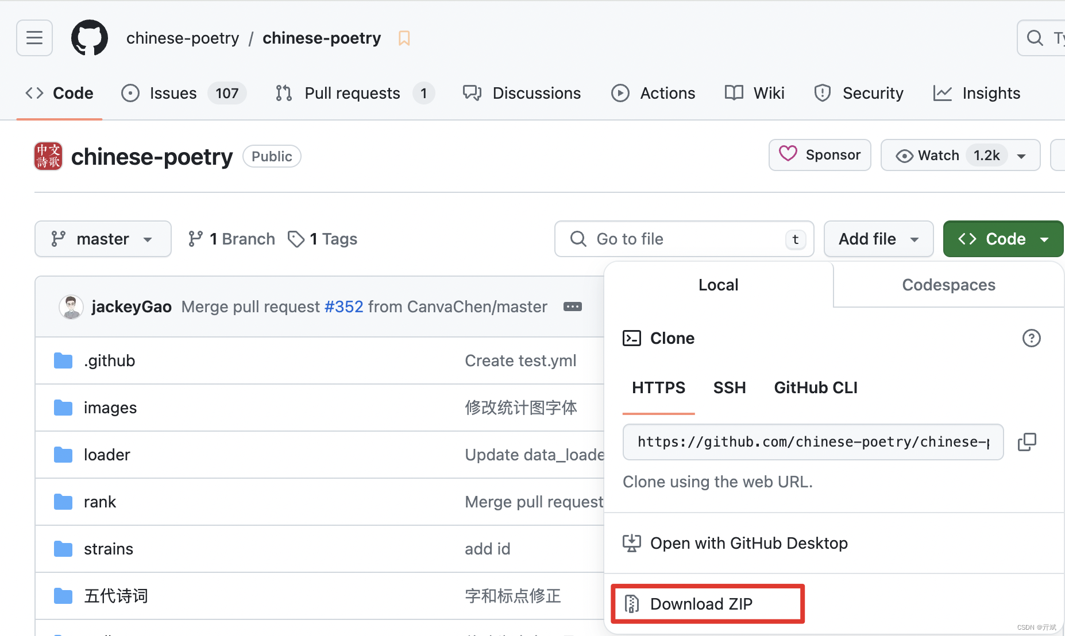This screenshot has height=636, width=1065.
Task: Click the search magnifier icon
Action: click(1035, 38)
